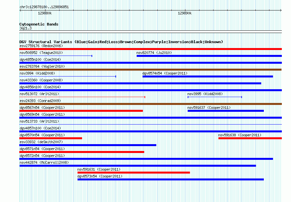
Task: Select the blue nsv820774 gain bar
Action: pyautogui.click(x=209, y=56)
